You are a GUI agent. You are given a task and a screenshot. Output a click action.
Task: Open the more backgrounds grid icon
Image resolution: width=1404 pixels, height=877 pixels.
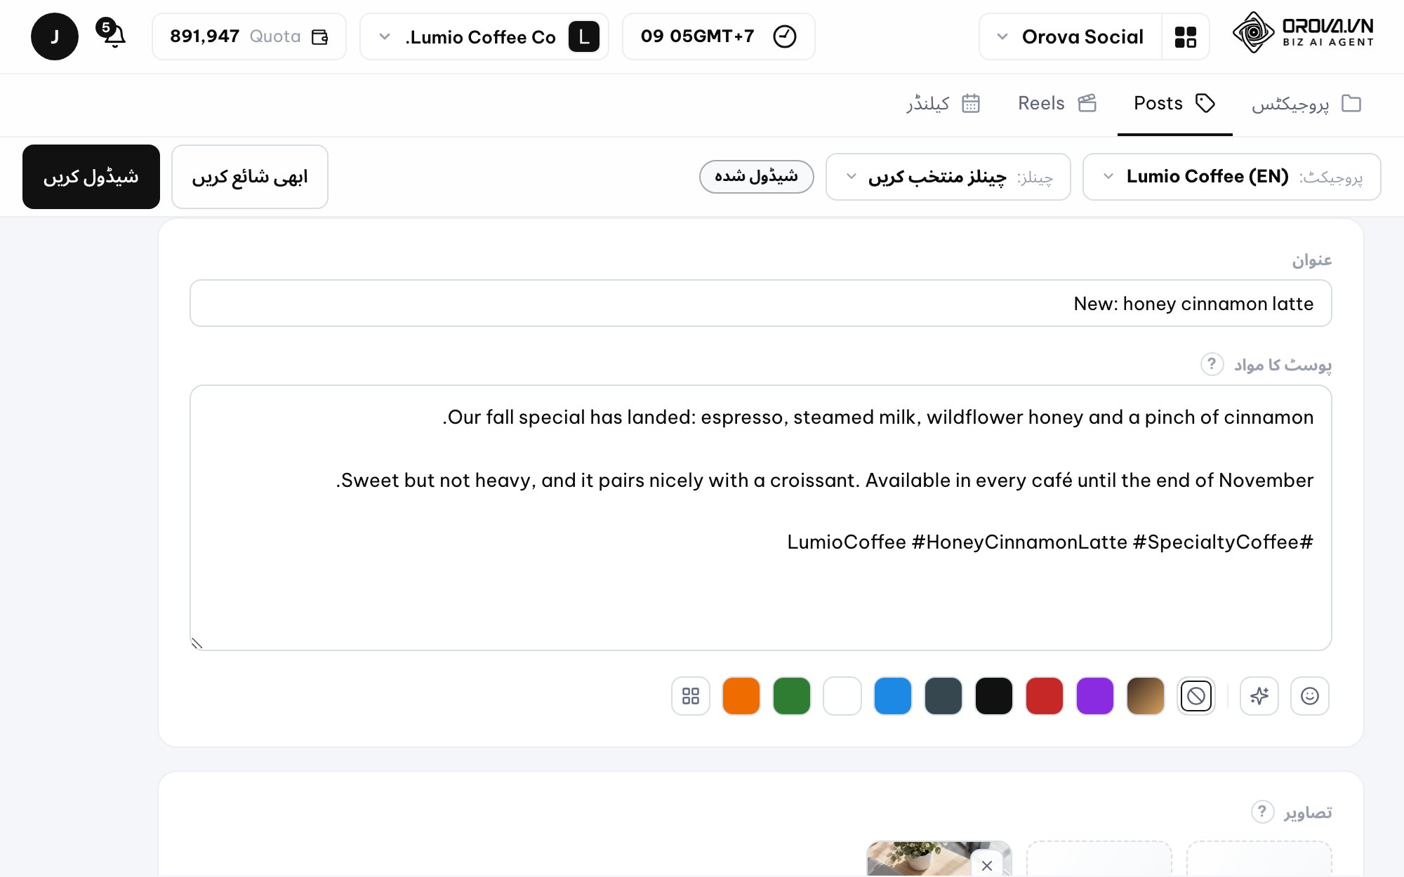[691, 696]
